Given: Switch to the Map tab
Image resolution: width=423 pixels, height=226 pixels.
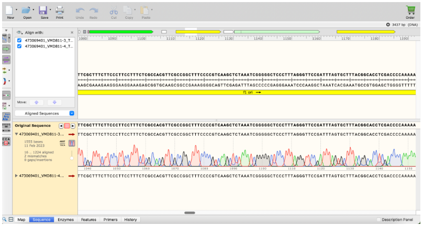Looking at the screenshot, I should click(x=21, y=220).
